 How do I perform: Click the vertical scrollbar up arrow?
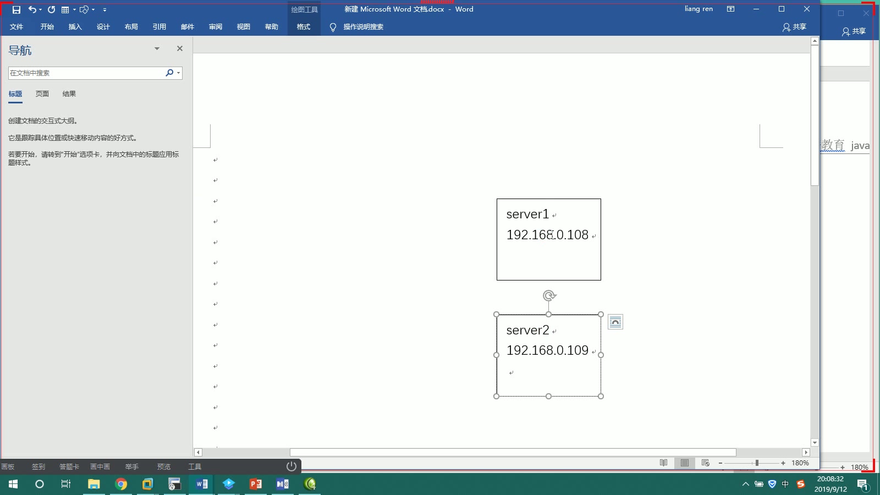point(815,41)
